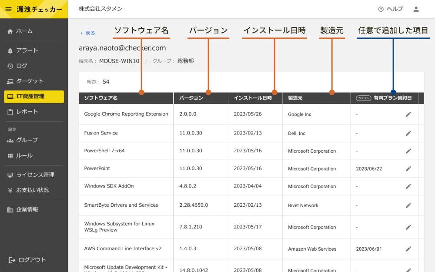Click Amazon Web Services manufacturer cell
The width and height of the screenshot is (435, 272).
(312, 249)
